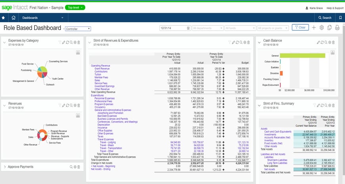Export the Revenues chart image
This screenshot has width=345, height=184.
[x=78, y=115]
